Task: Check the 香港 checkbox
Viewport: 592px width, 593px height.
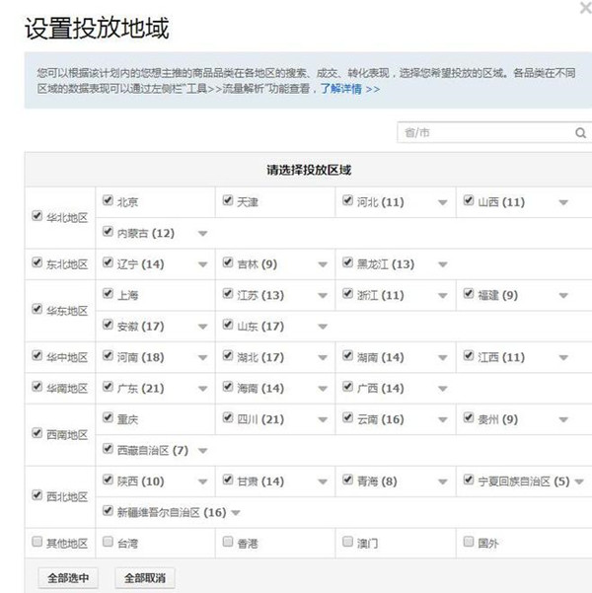Action: 228,542
